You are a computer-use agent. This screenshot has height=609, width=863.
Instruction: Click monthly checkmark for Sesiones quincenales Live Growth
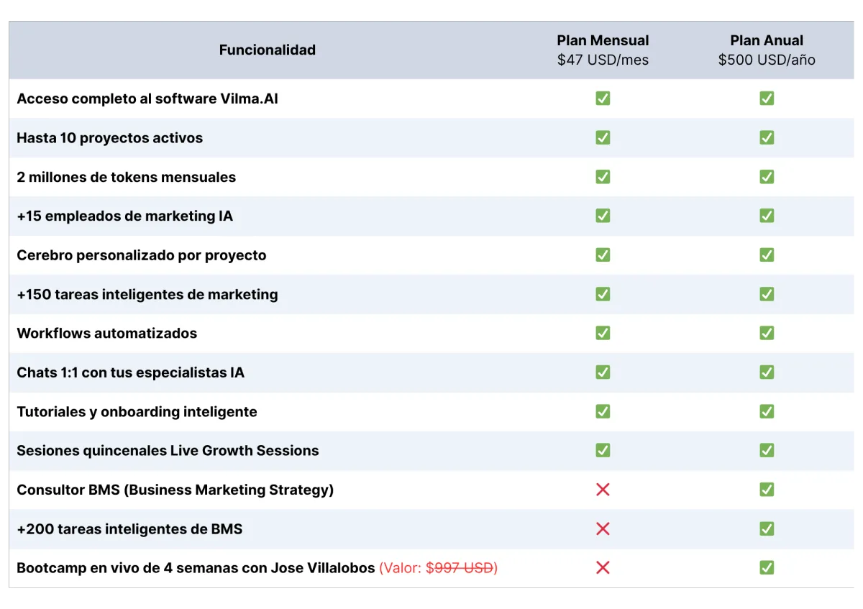click(603, 450)
